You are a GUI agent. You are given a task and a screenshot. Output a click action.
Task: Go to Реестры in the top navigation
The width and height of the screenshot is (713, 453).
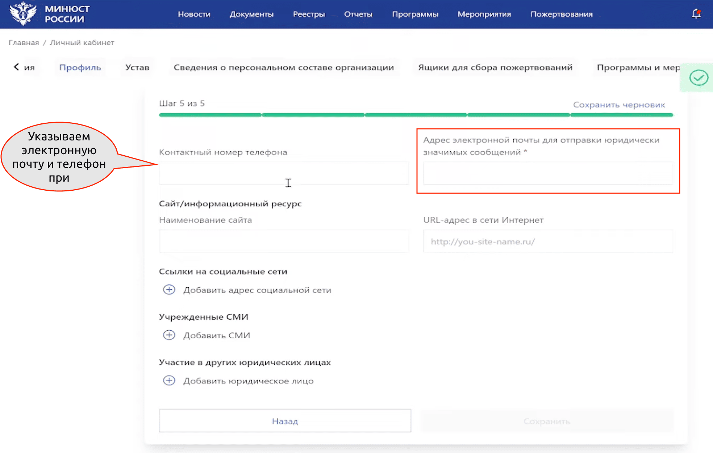coord(309,14)
